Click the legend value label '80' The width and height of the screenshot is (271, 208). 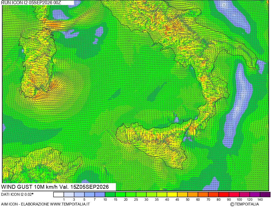[x=219, y=200]
